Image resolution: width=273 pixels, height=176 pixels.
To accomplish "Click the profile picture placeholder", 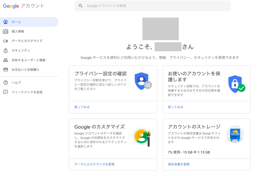I will pyautogui.click(x=160, y=29).
